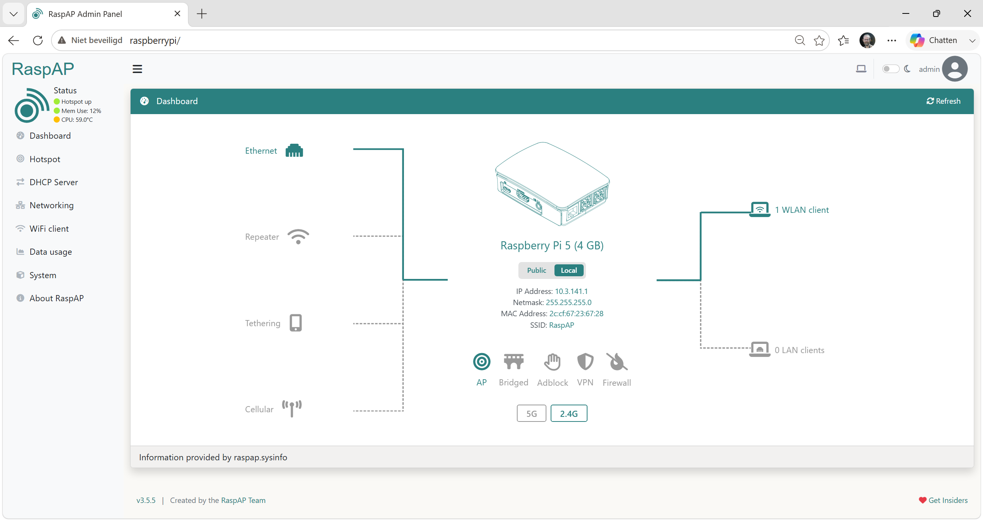
Task: Click the Get Insiders link
Action: tap(943, 500)
